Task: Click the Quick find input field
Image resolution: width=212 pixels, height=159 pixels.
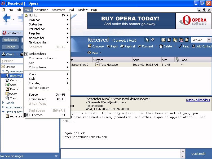Action: [x=12, y=61]
